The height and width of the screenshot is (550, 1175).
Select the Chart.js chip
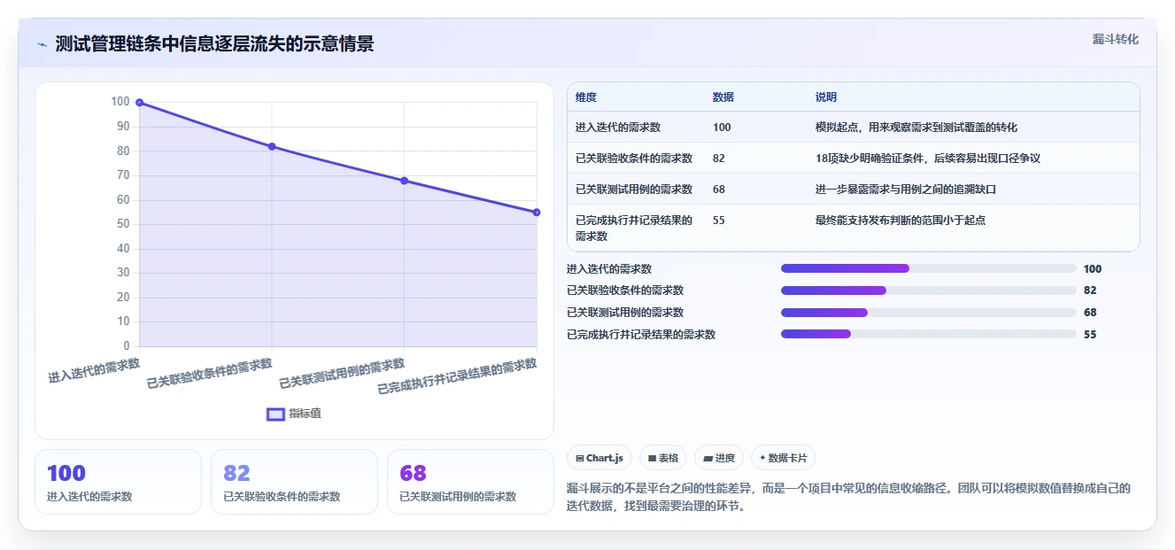(x=599, y=458)
